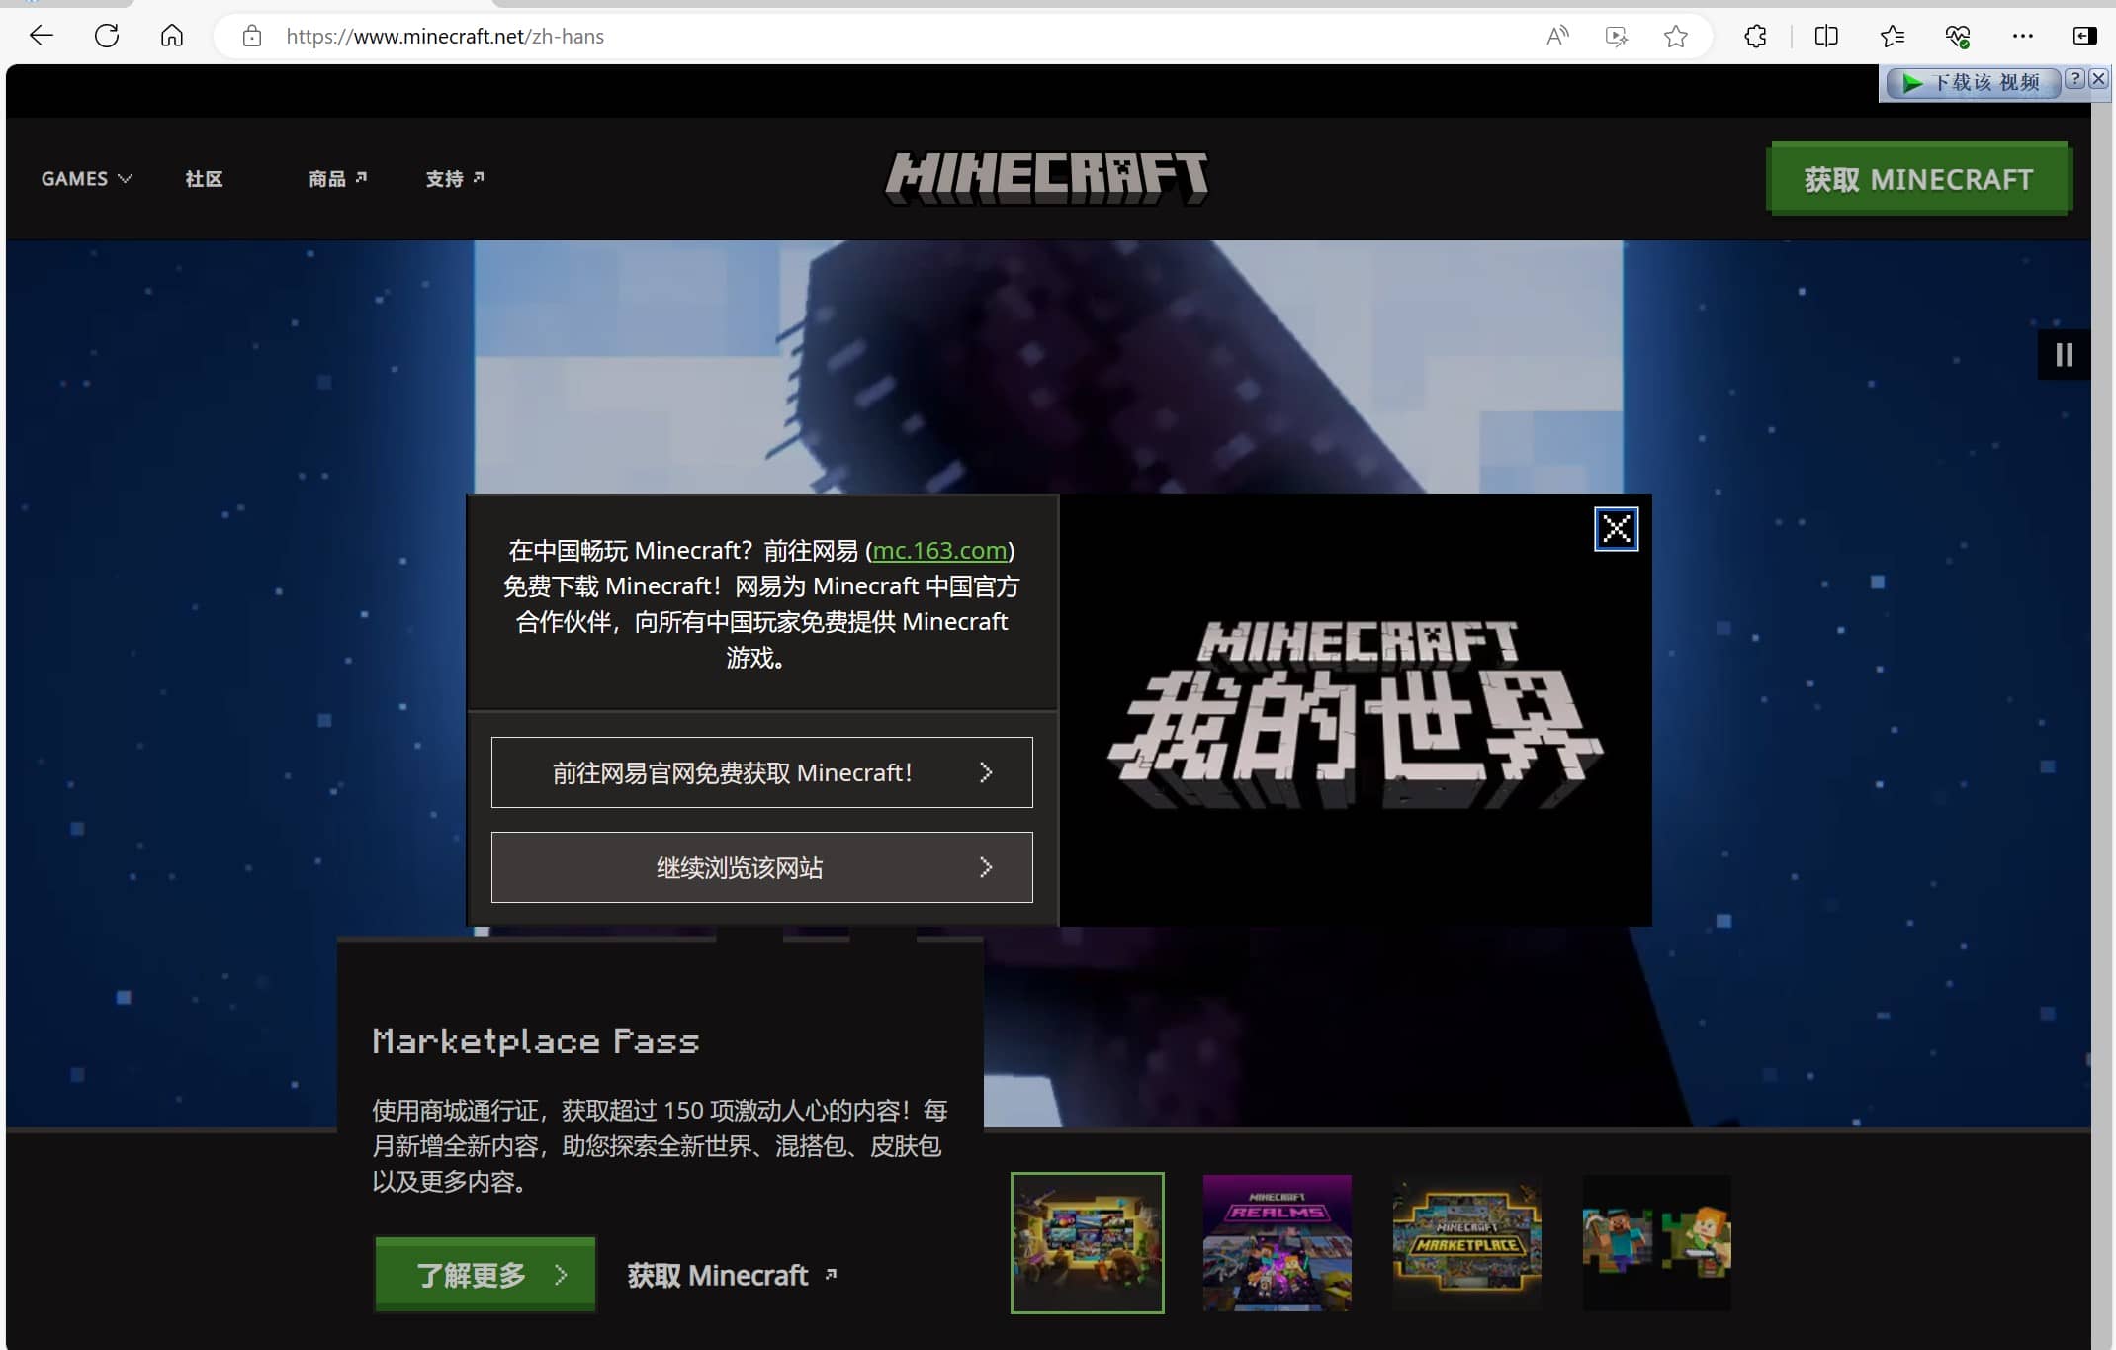This screenshot has height=1350, width=2116.
Task: Open the 社区 menu item
Action: click(x=204, y=179)
